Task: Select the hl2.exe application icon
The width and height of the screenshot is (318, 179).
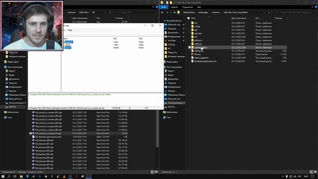Action: (x=192, y=54)
